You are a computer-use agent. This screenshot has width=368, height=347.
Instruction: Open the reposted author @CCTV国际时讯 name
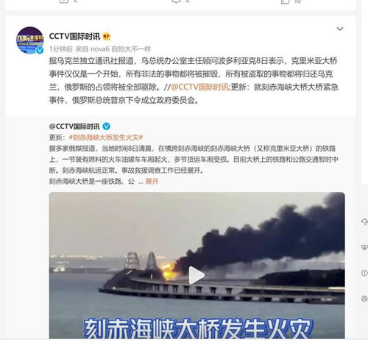[x=74, y=126]
